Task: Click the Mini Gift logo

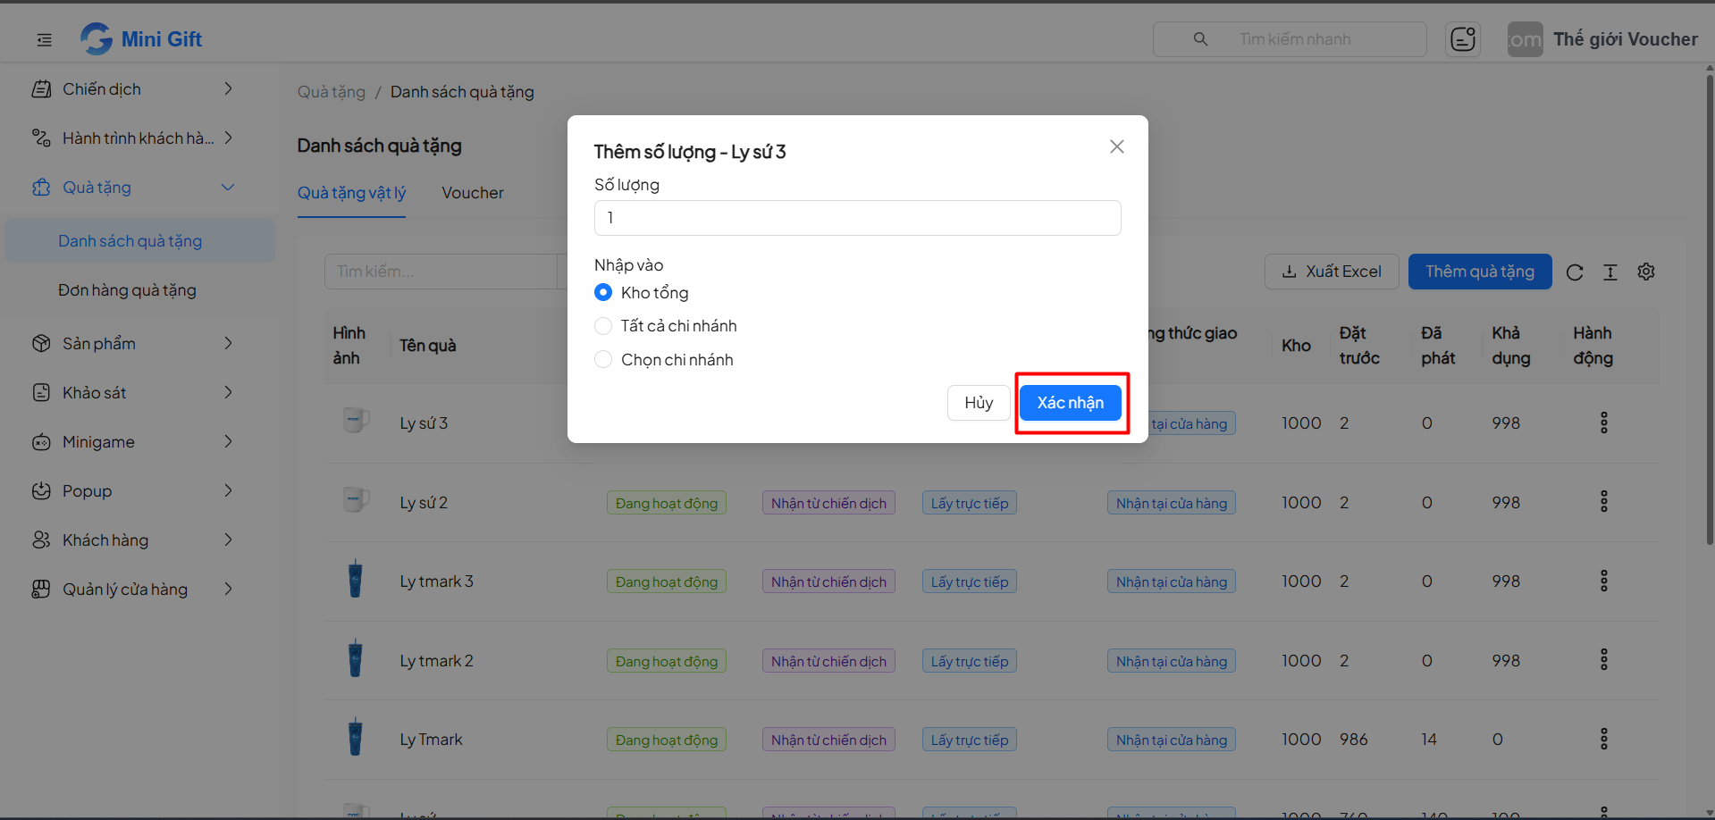Action: 141,38
